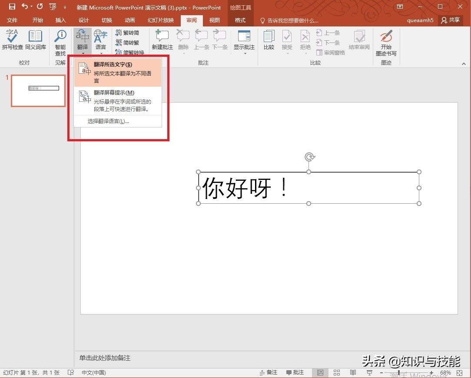Click 中文(中国) language indicator
471x378 pixels.
tap(94, 372)
